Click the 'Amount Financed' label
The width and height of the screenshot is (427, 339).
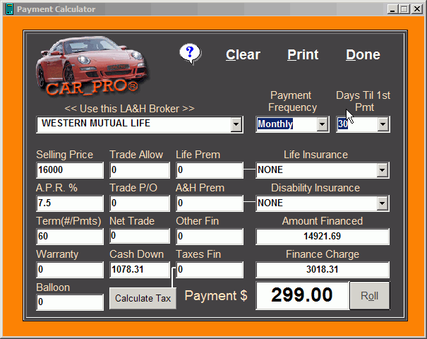(x=323, y=221)
